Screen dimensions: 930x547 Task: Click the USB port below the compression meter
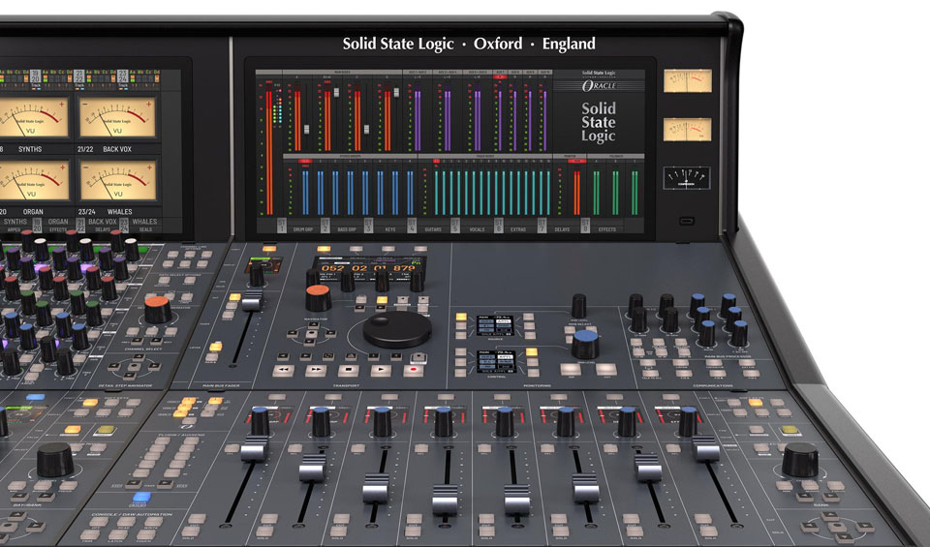tap(687, 222)
